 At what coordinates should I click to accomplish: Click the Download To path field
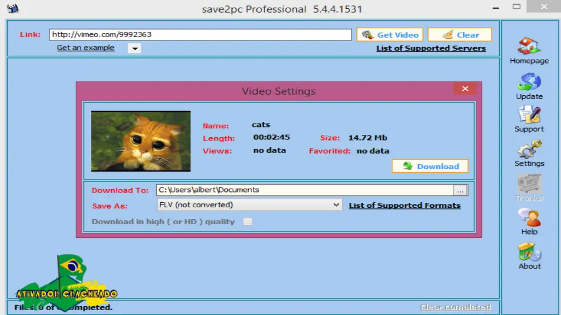coord(305,190)
